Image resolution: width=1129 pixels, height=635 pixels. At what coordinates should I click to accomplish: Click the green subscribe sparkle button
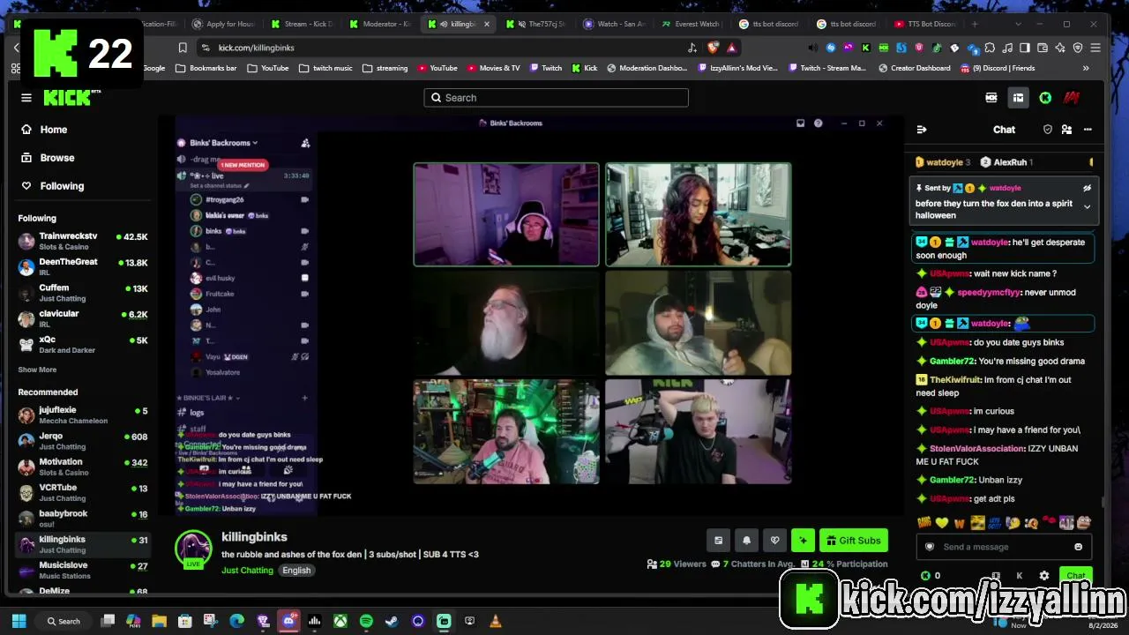(x=803, y=541)
